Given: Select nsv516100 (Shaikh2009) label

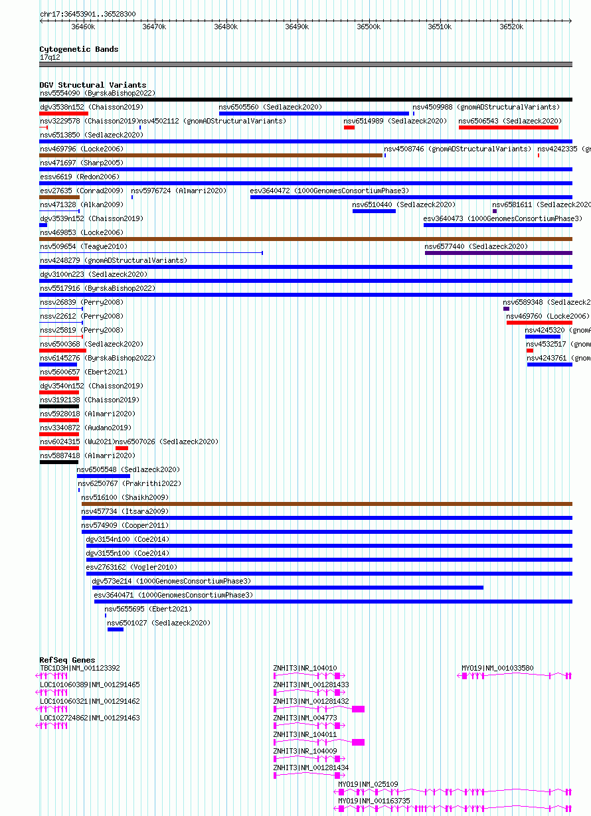Looking at the screenshot, I should tap(125, 497).
